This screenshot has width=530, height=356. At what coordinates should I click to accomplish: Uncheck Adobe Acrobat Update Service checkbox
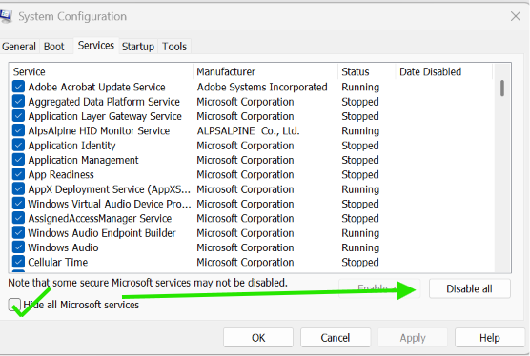point(18,87)
